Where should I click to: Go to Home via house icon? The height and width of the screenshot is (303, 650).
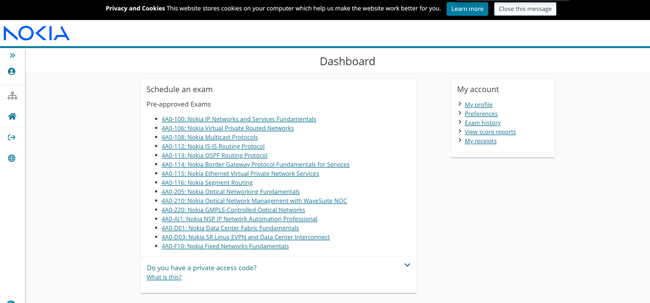click(x=12, y=116)
